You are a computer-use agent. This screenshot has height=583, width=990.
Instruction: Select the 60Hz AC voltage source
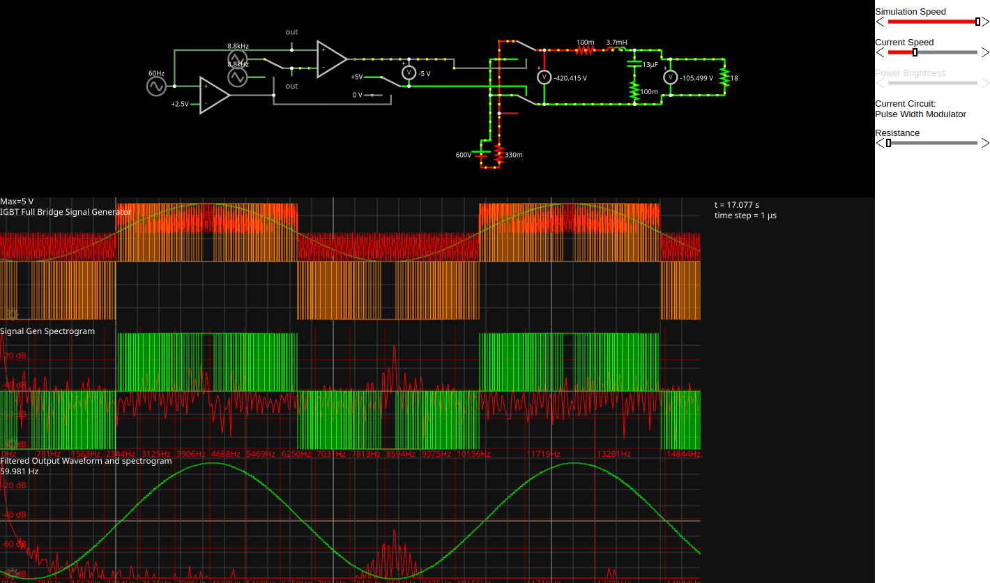(x=156, y=86)
